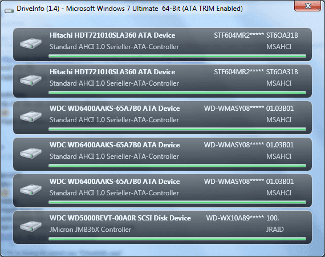Click the green bar of the first Hitachi drive
The height and width of the screenshot is (257, 325).
177,56
